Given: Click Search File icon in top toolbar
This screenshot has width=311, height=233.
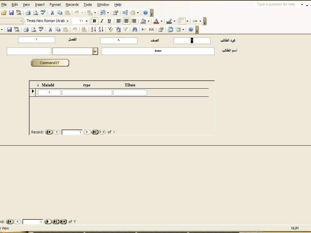Looking at the screenshot, I should click(x=19, y=13).
